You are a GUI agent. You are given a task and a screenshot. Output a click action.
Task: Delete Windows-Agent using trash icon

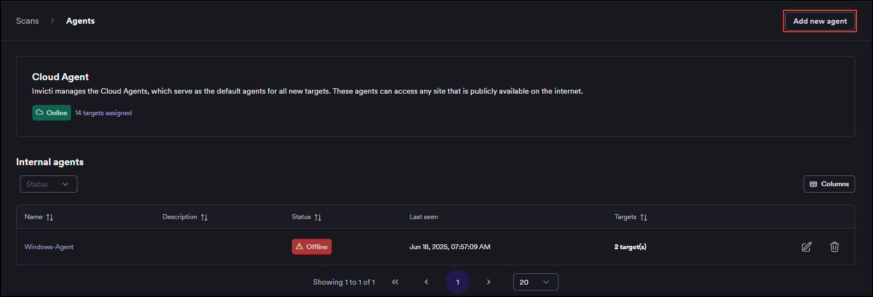click(x=834, y=247)
